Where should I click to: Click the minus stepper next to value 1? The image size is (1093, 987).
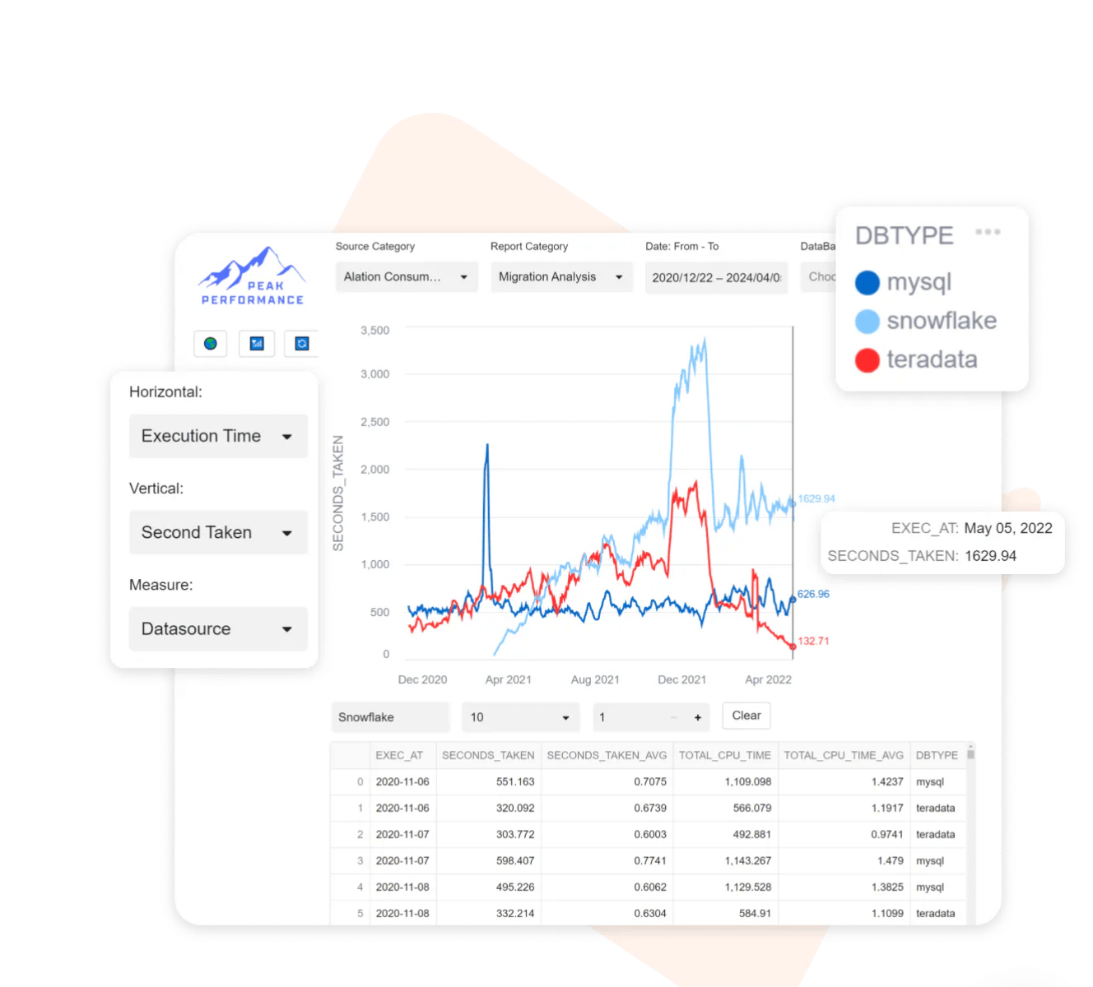[674, 718]
